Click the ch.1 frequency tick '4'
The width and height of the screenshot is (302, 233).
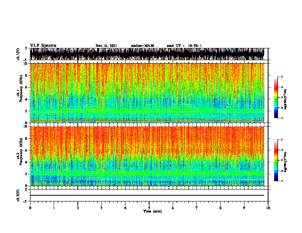[x=26, y=99]
